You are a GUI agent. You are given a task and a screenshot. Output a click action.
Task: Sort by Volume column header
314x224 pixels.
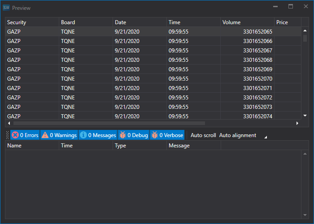(x=248, y=22)
